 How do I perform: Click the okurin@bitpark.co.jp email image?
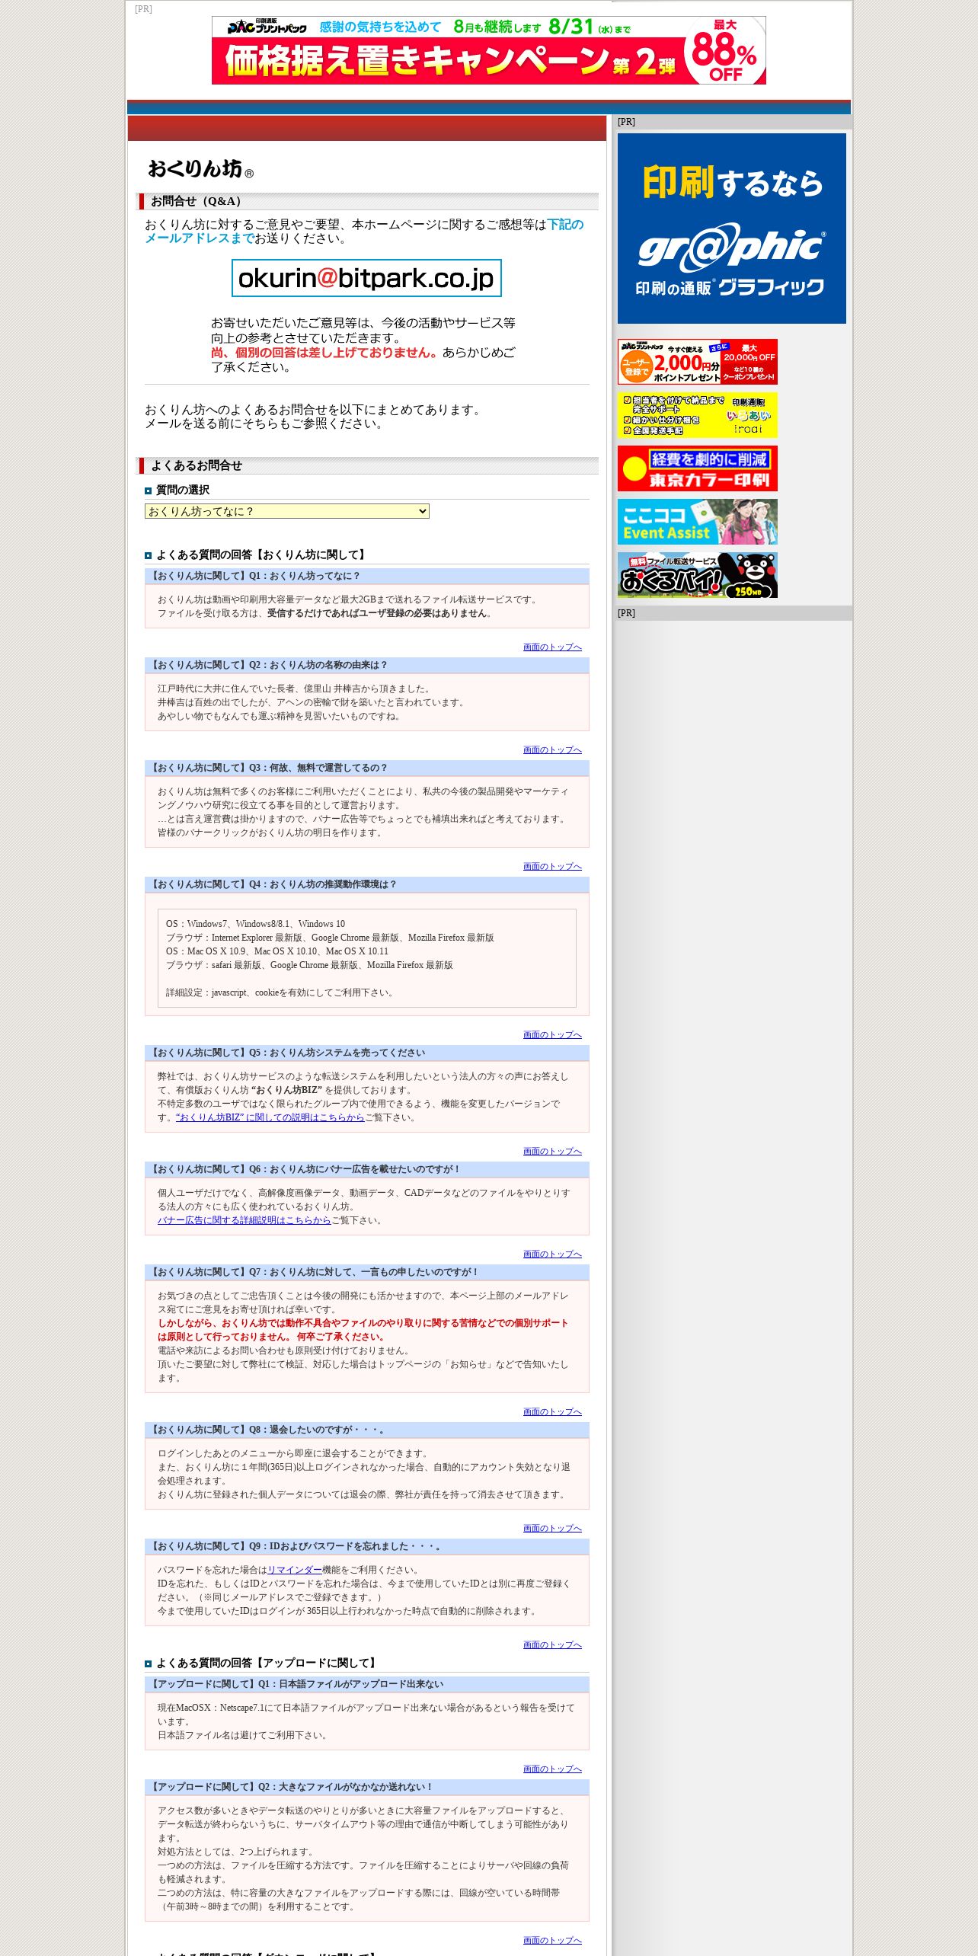tap(366, 278)
